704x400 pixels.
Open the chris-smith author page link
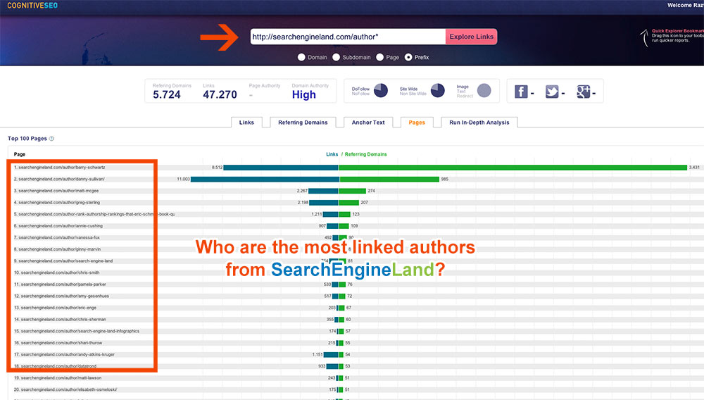pyautogui.click(x=60, y=272)
